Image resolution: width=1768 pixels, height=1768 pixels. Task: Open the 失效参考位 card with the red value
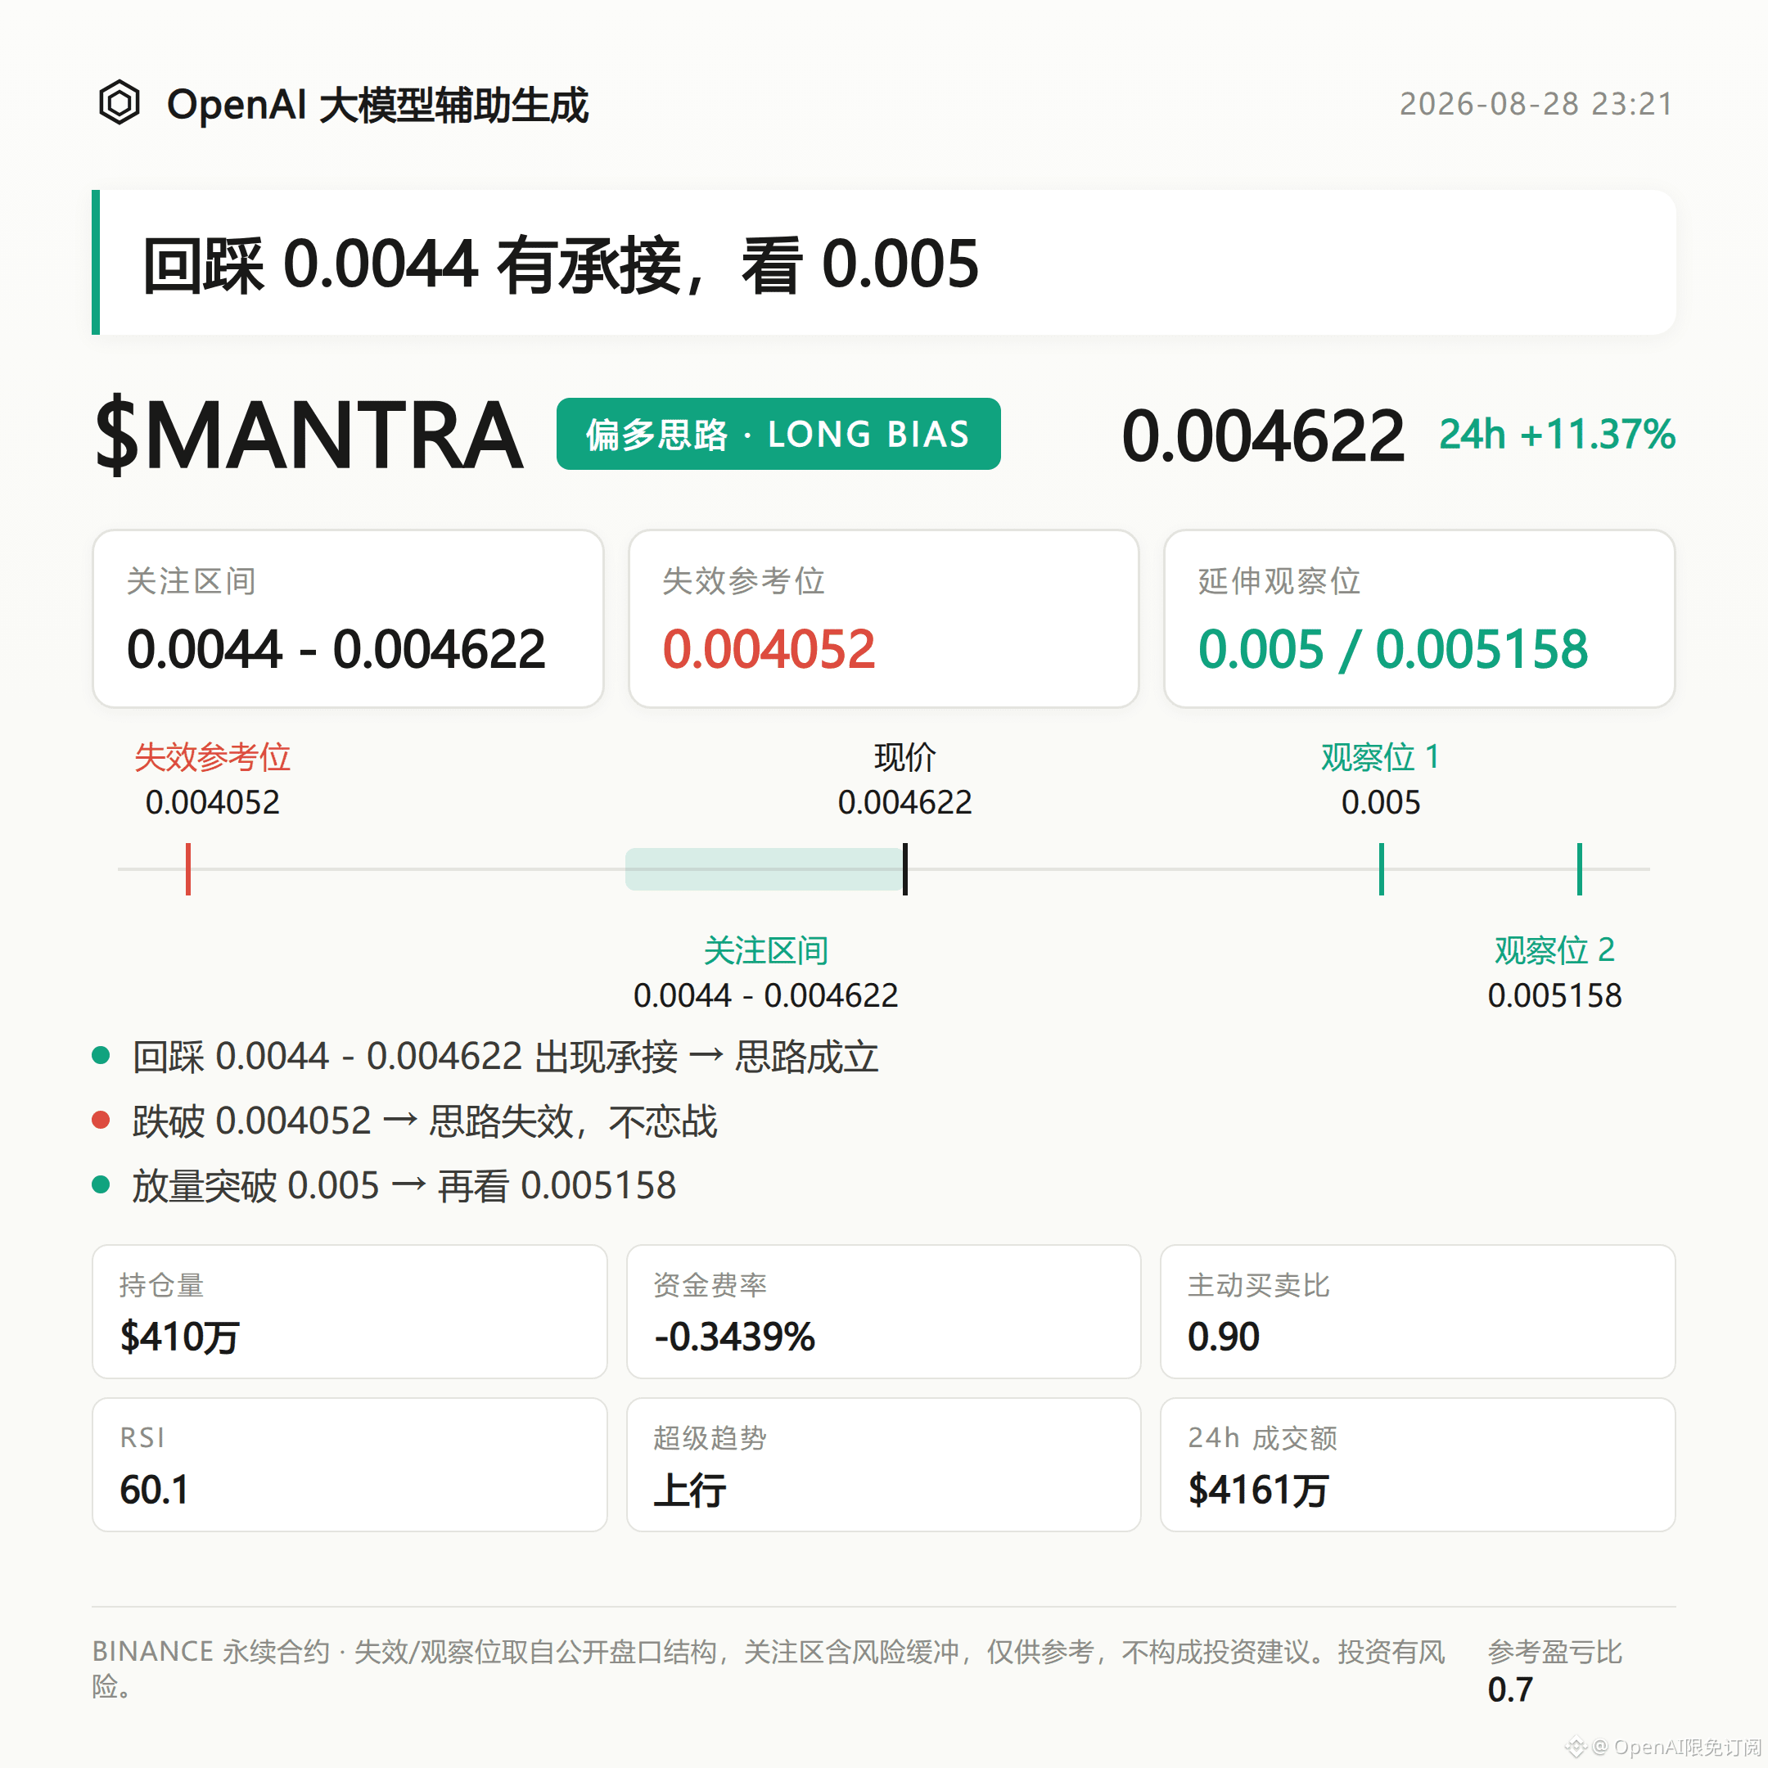click(883, 619)
